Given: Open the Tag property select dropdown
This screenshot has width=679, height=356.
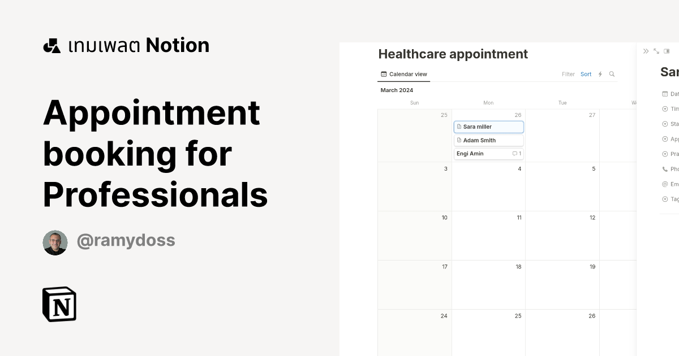Looking at the screenshot, I should (664, 199).
